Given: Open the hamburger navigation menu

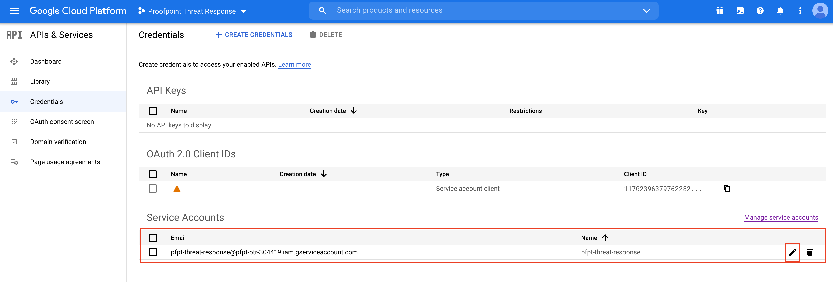Looking at the screenshot, I should click(14, 11).
